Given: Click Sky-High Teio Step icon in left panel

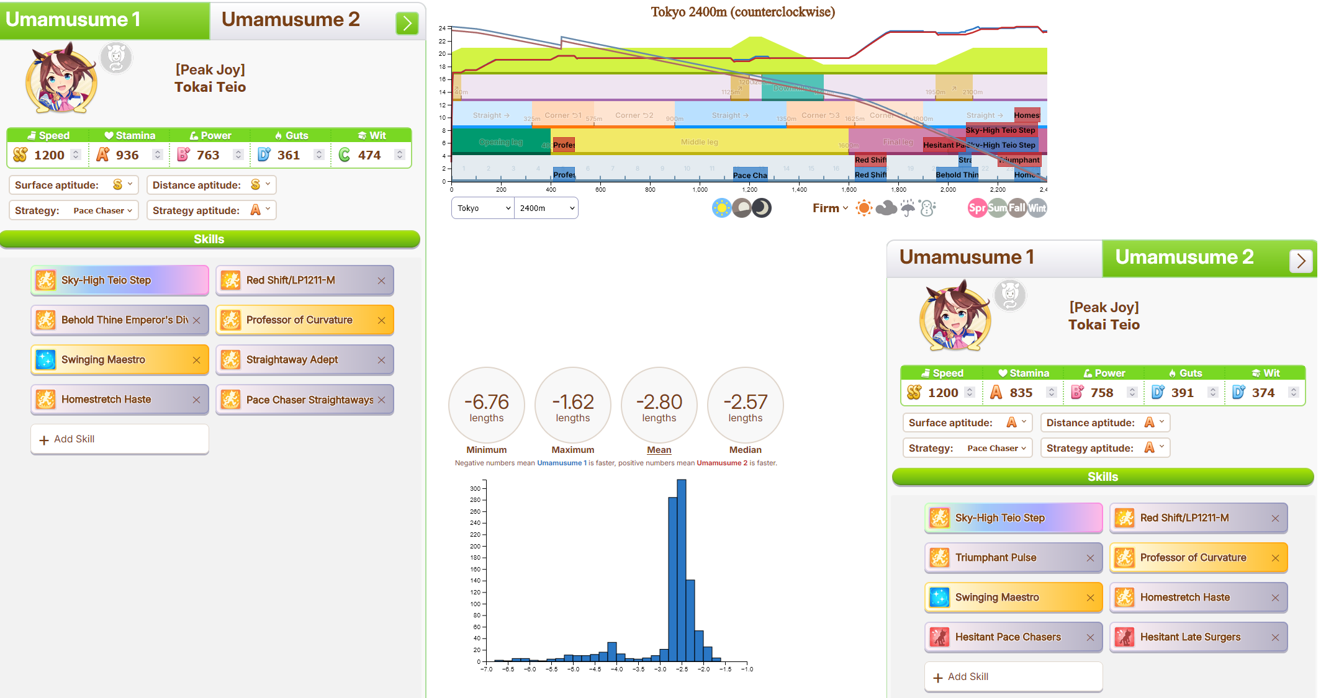Looking at the screenshot, I should (x=45, y=280).
